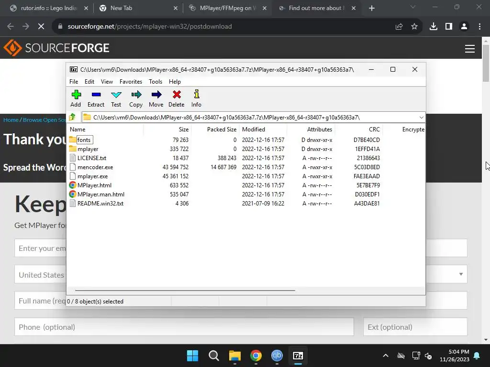Select the MPlayer.html Chrome icon
This screenshot has height=367, width=490.
[x=73, y=185]
